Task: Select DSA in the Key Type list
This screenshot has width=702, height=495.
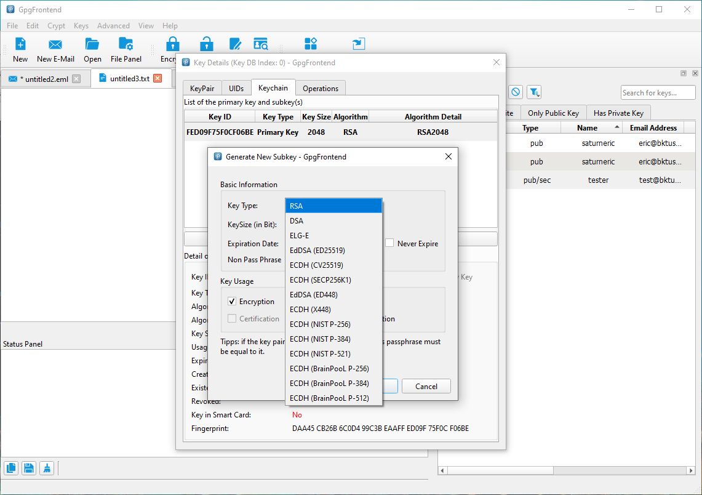Action: pyautogui.click(x=333, y=221)
